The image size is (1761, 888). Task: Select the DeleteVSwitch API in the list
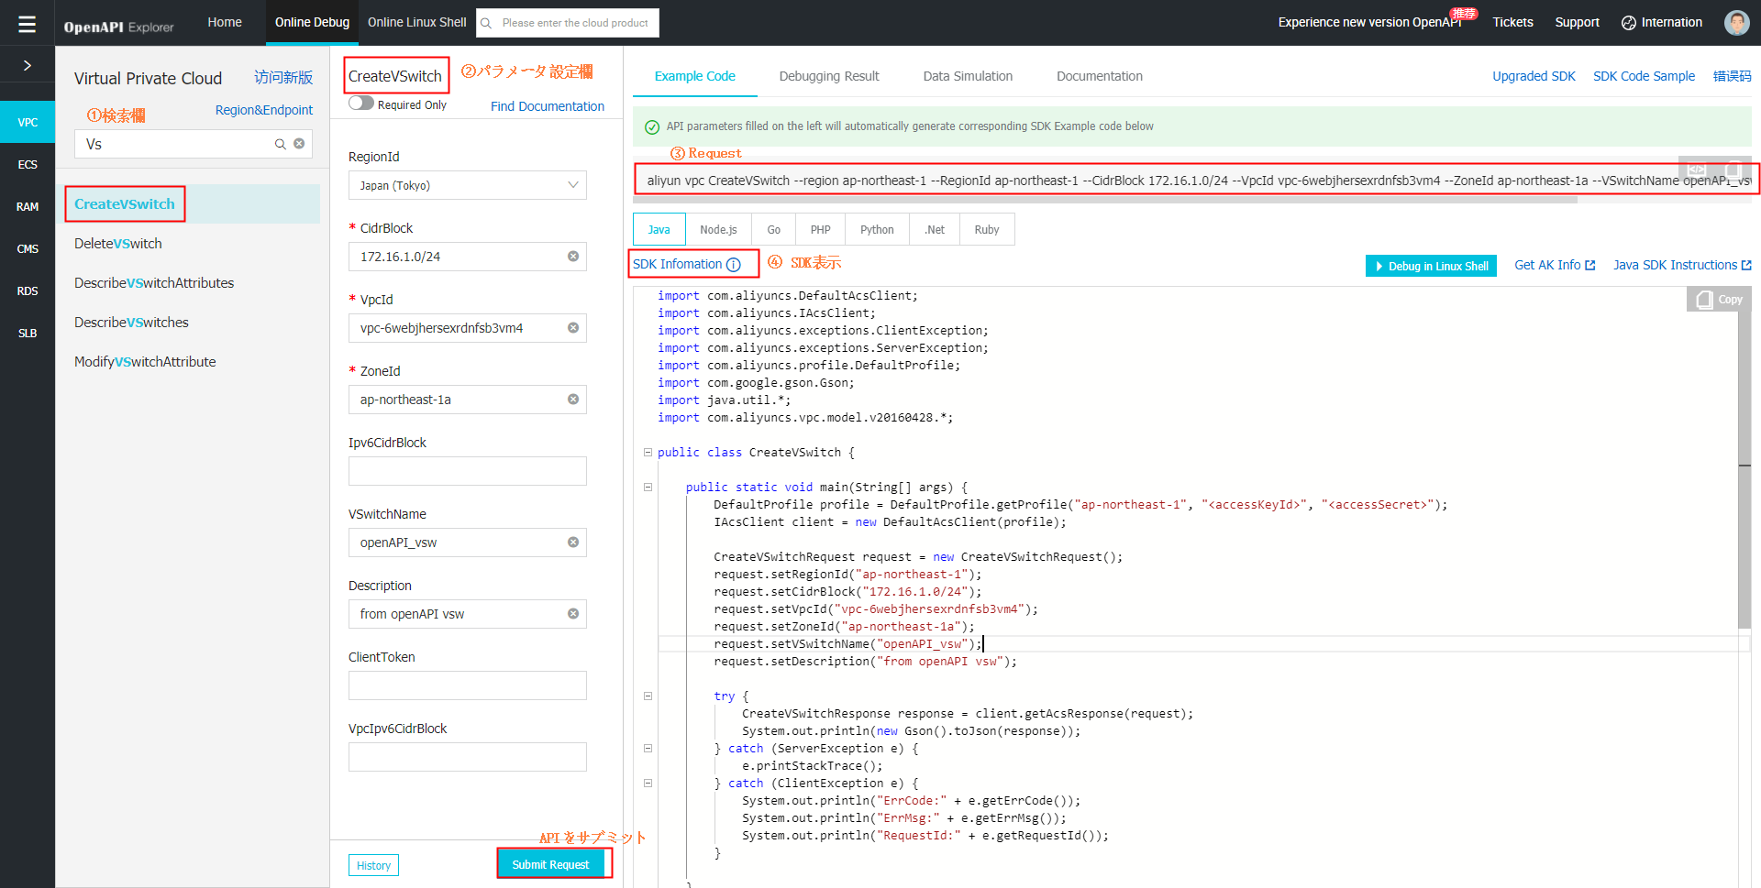coord(118,244)
